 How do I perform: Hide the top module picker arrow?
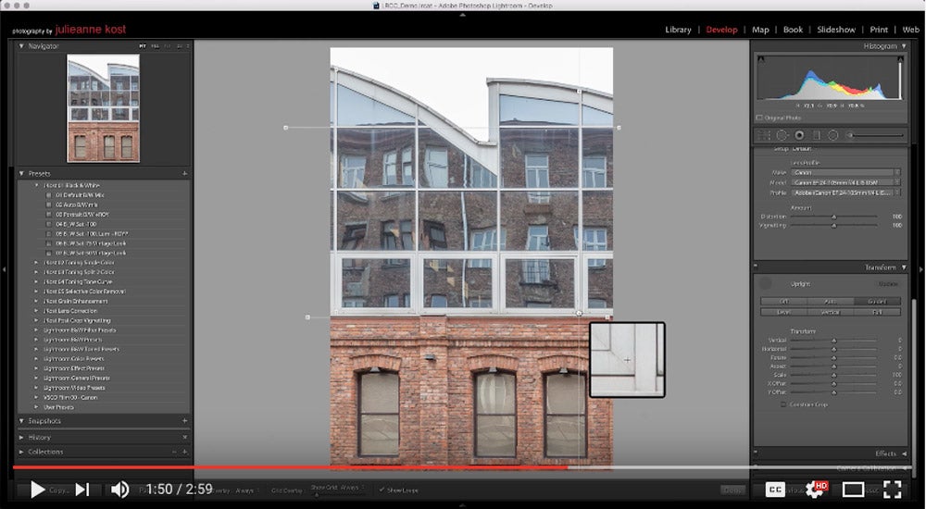[x=462, y=15]
